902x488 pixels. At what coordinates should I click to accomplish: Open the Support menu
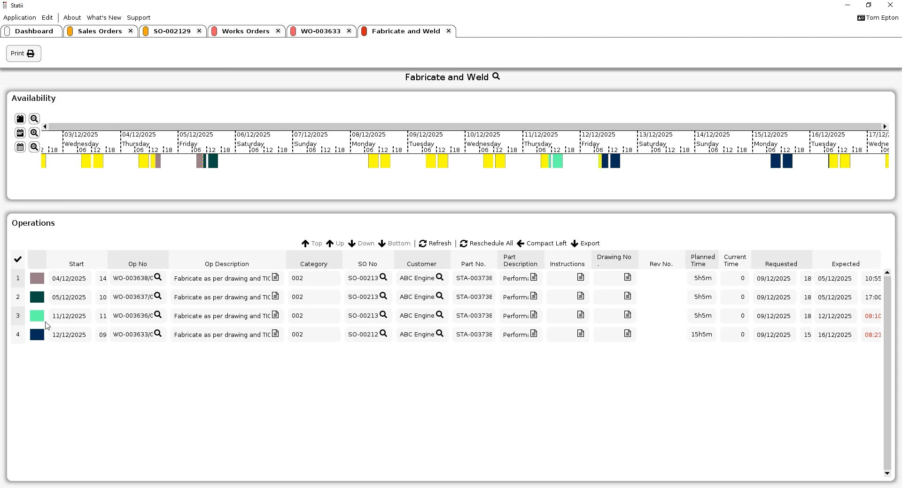[139, 18]
